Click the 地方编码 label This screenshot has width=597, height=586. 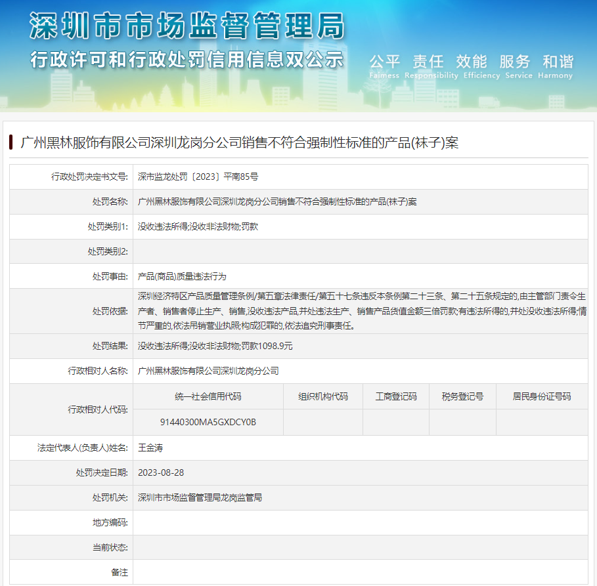(110, 523)
